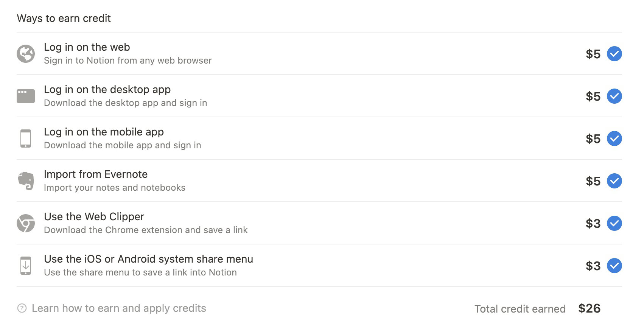Click the desktop app window icon

coord(26,96)
